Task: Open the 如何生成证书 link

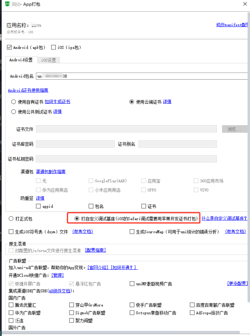Action: pos(57,102)
